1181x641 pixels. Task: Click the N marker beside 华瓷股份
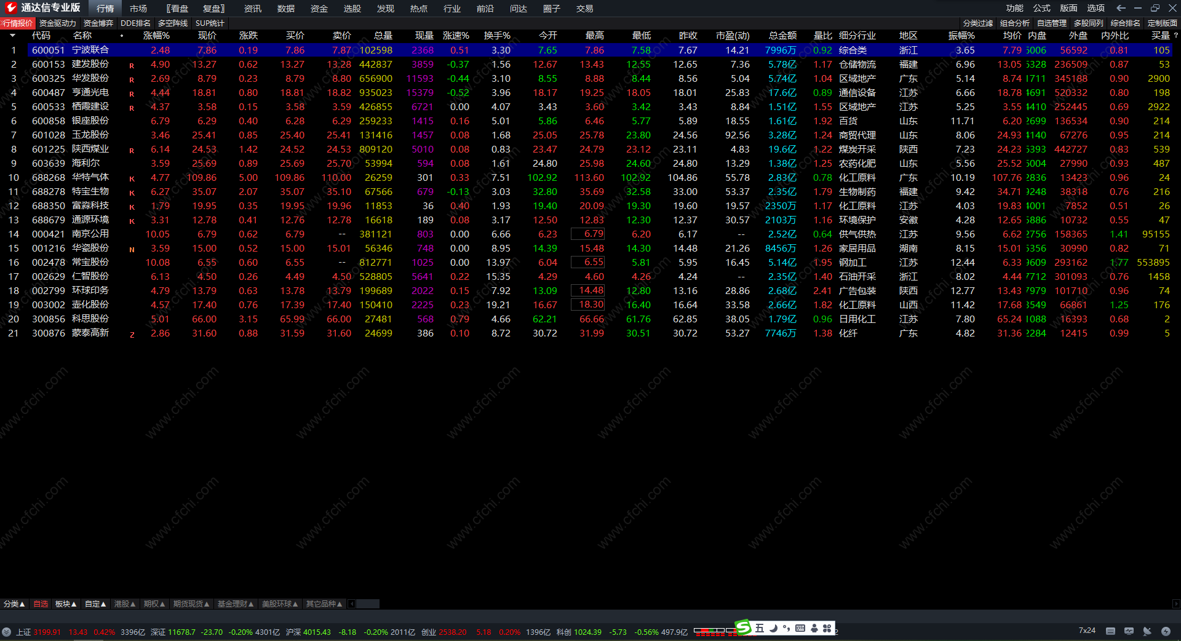[x=132, y=250]
